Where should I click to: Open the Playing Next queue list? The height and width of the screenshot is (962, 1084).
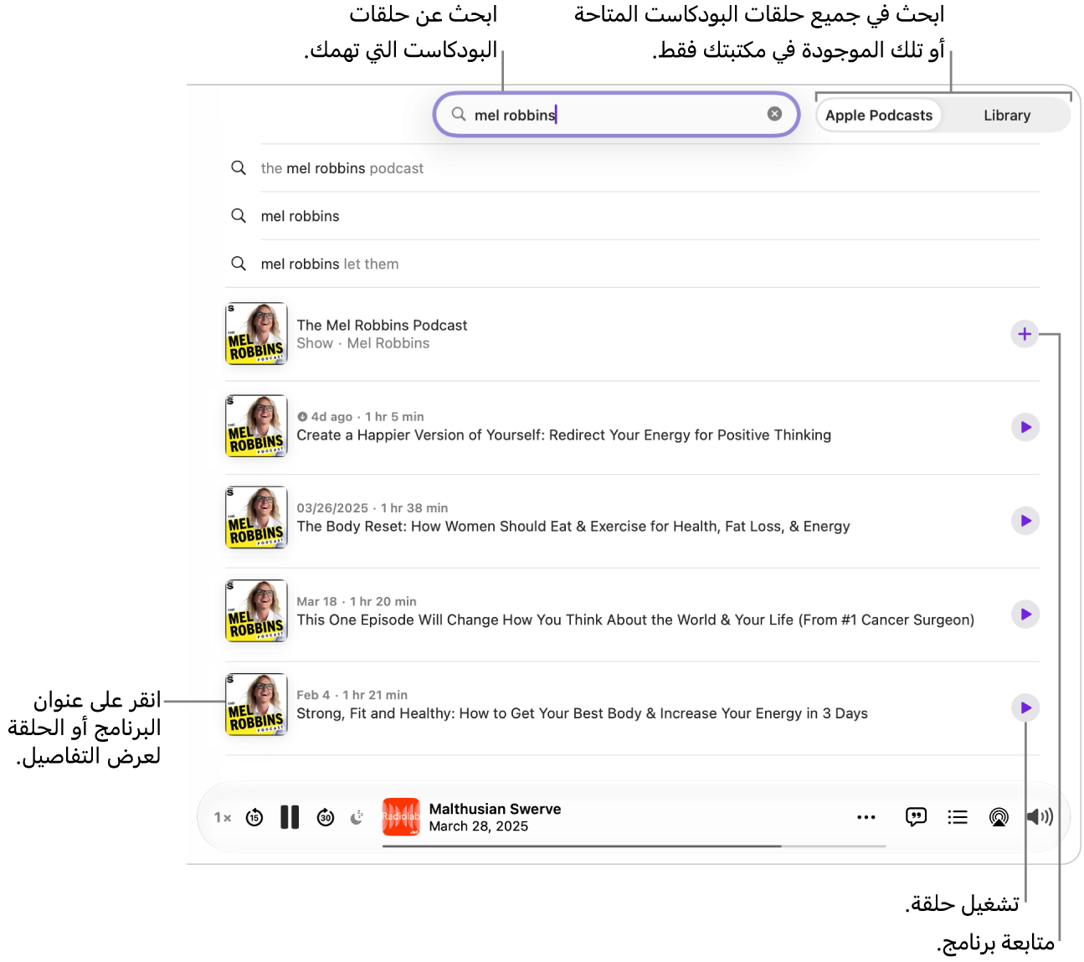[958, 817]
